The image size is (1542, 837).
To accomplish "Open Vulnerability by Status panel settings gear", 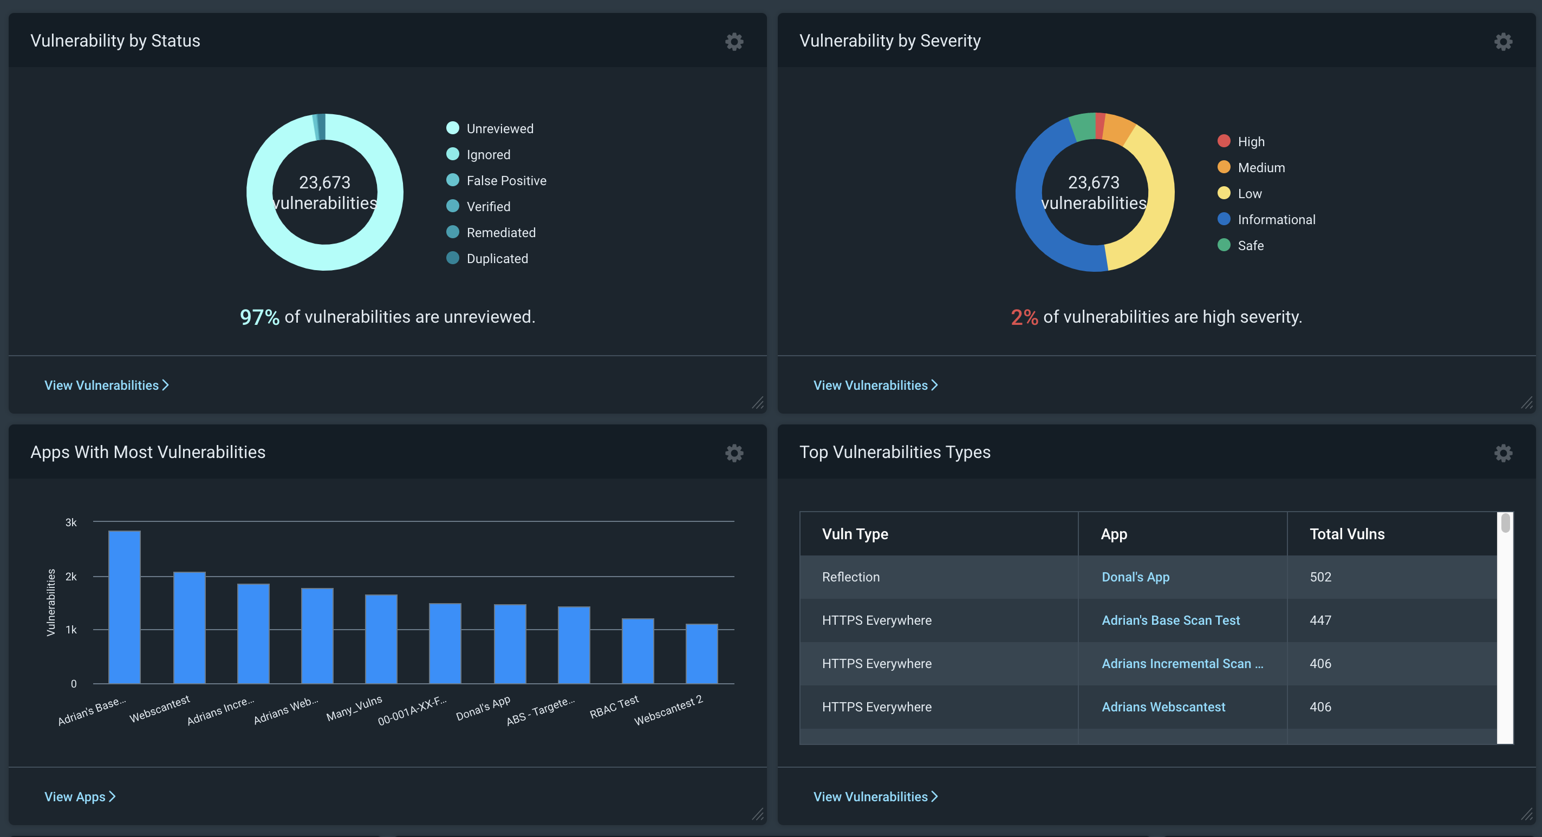I will [x=734, y=41].
